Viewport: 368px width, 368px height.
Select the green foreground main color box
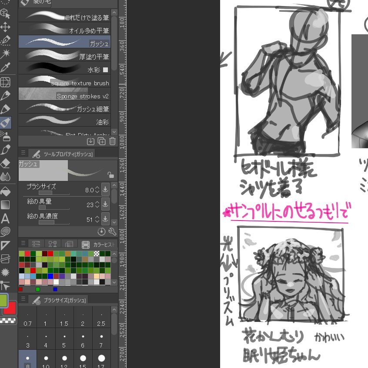3,301
